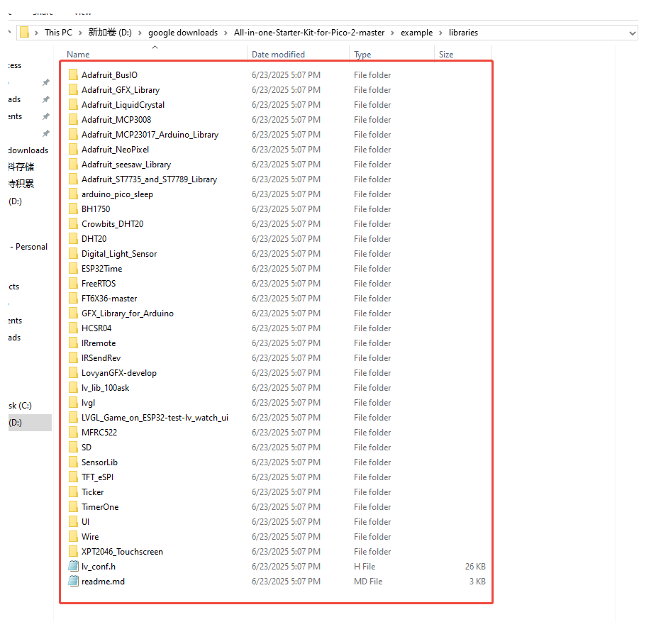
Task: Open the (C:) disk in sidebar
Action: [21, 406]
